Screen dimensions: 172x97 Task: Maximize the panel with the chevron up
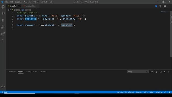[165, 72]
